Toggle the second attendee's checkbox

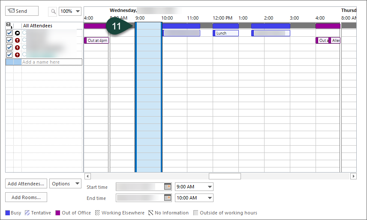(x=9, y=40)
